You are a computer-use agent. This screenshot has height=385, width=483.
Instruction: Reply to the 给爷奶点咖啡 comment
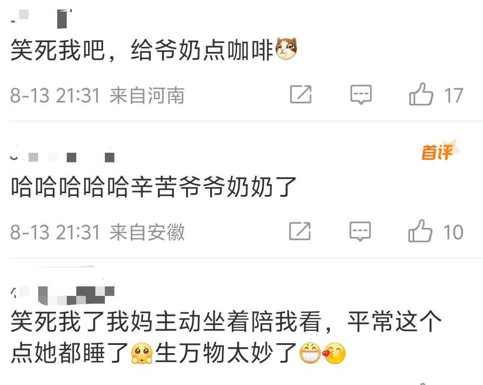(361, 95)
